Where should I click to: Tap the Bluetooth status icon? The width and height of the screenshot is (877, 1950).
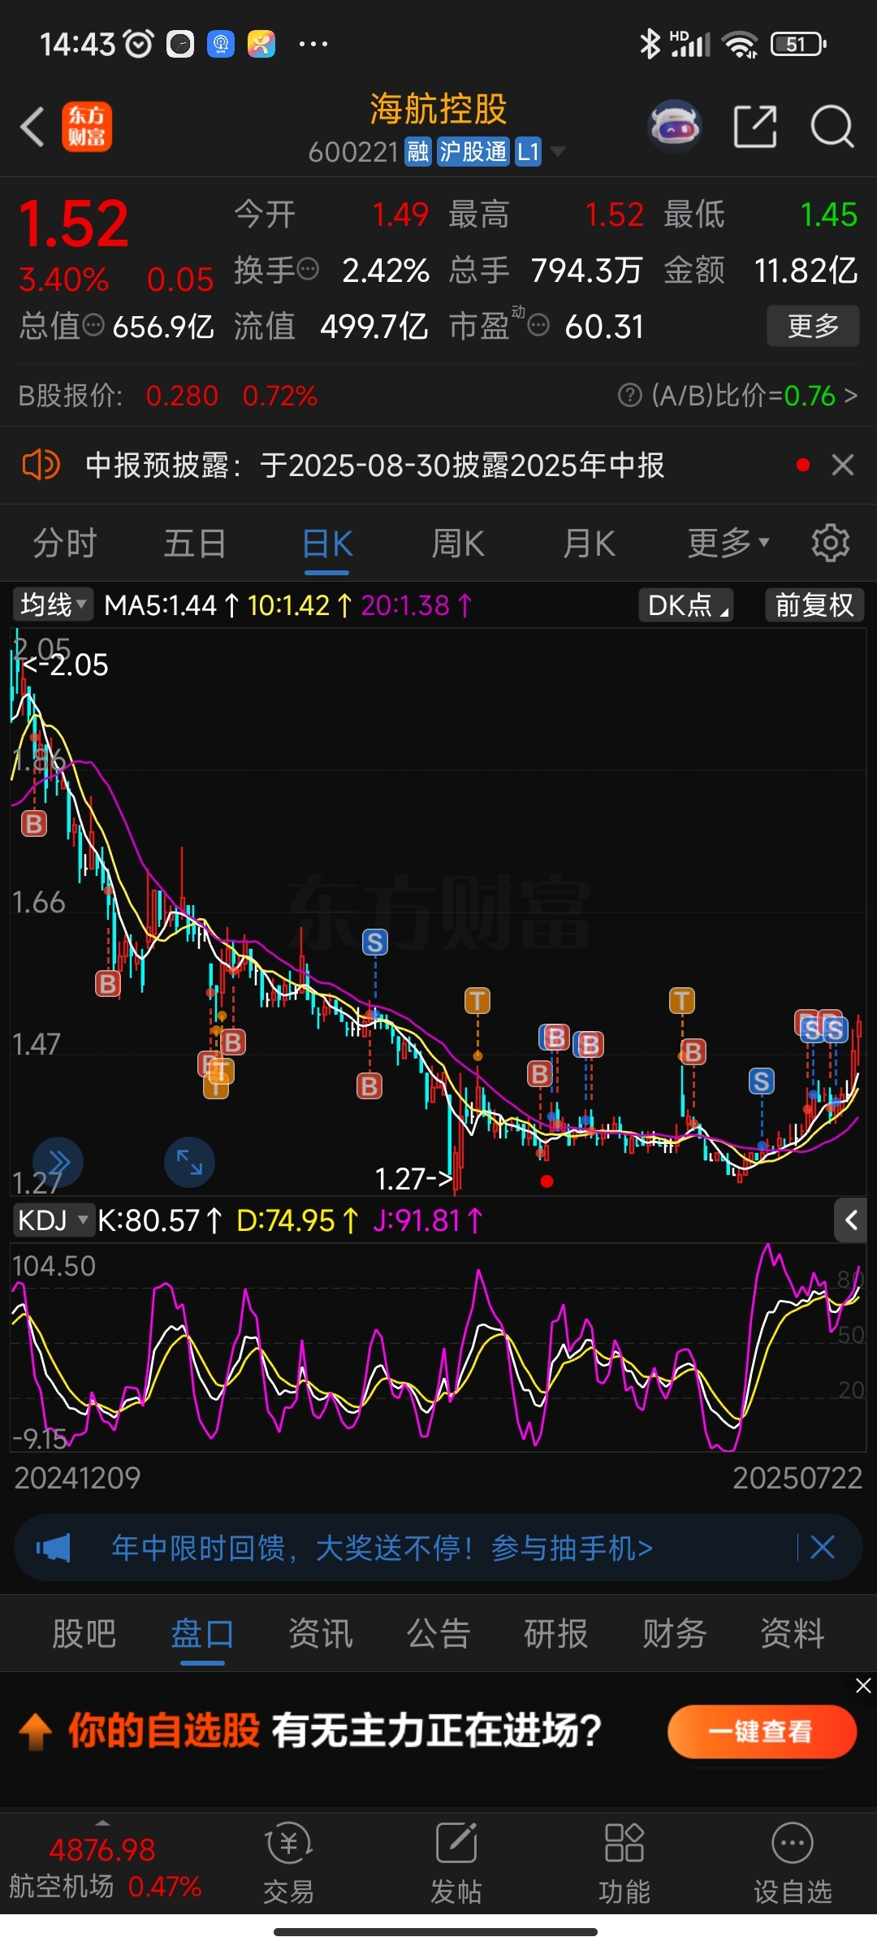pyautogui.click(x=650, y=45)
